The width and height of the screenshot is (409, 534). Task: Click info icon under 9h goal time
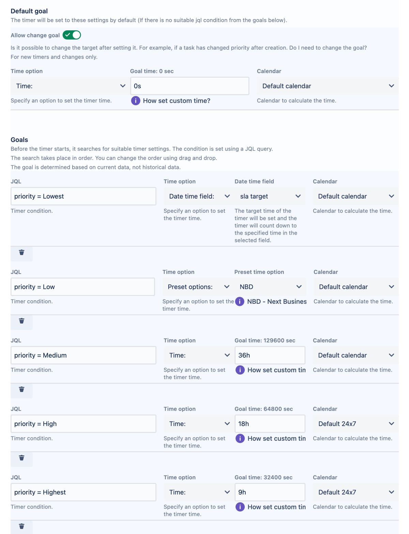240,507
